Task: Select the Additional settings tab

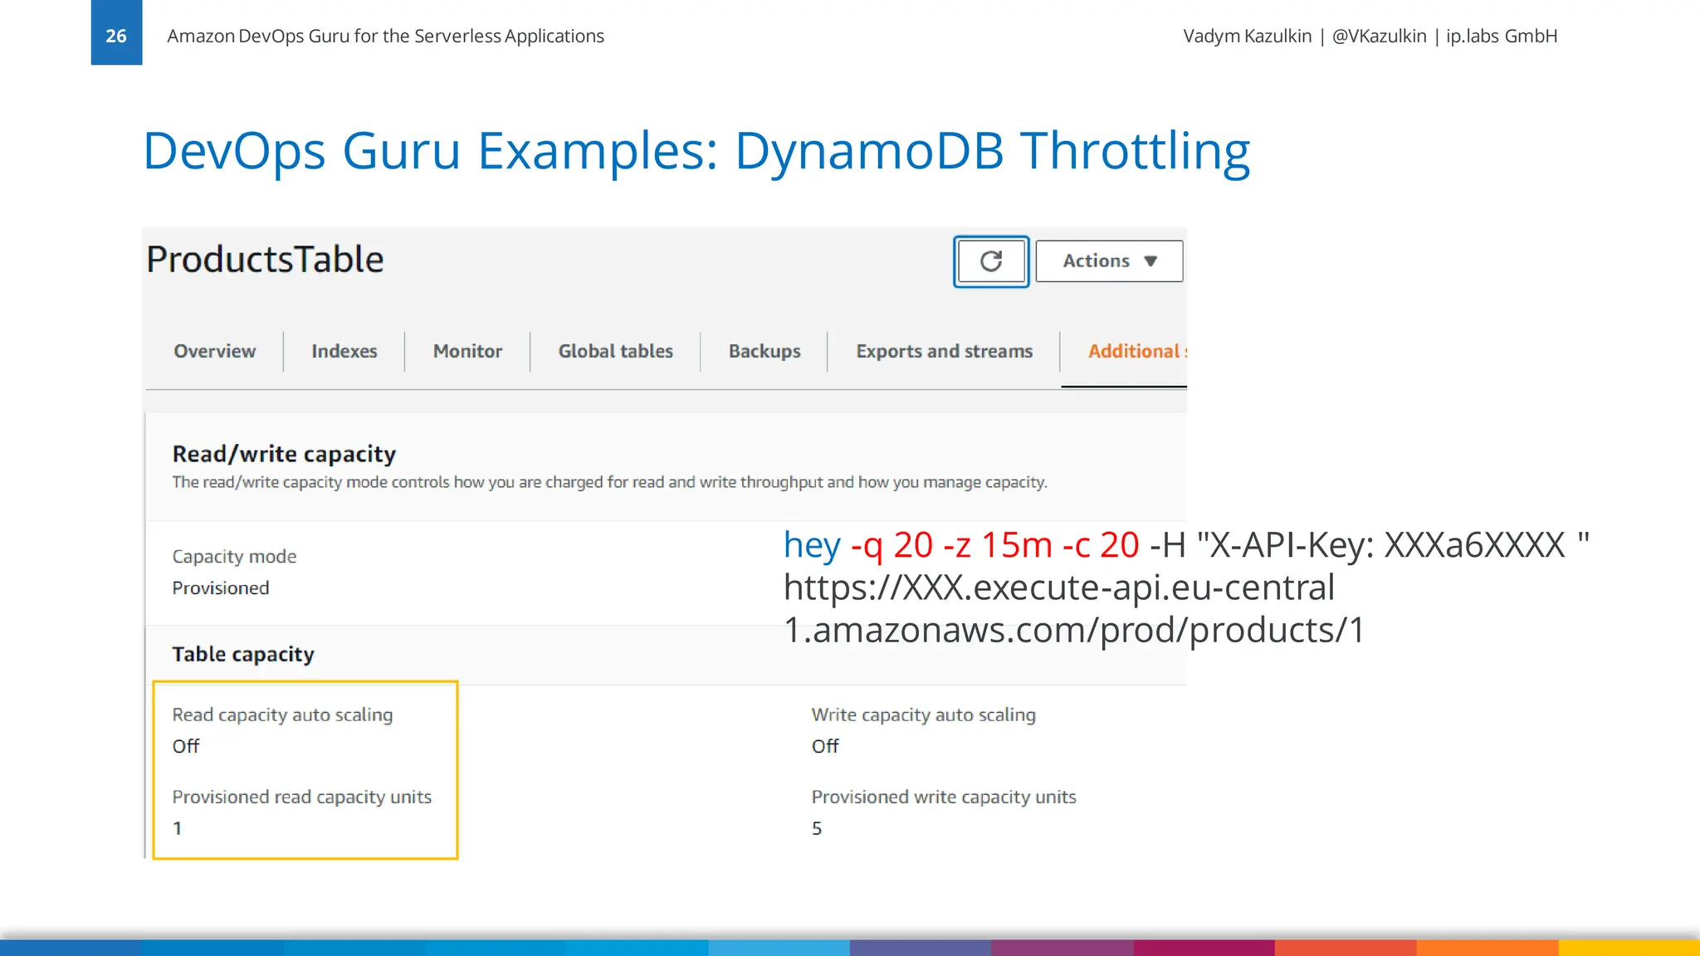Action: click(1135, 351)
